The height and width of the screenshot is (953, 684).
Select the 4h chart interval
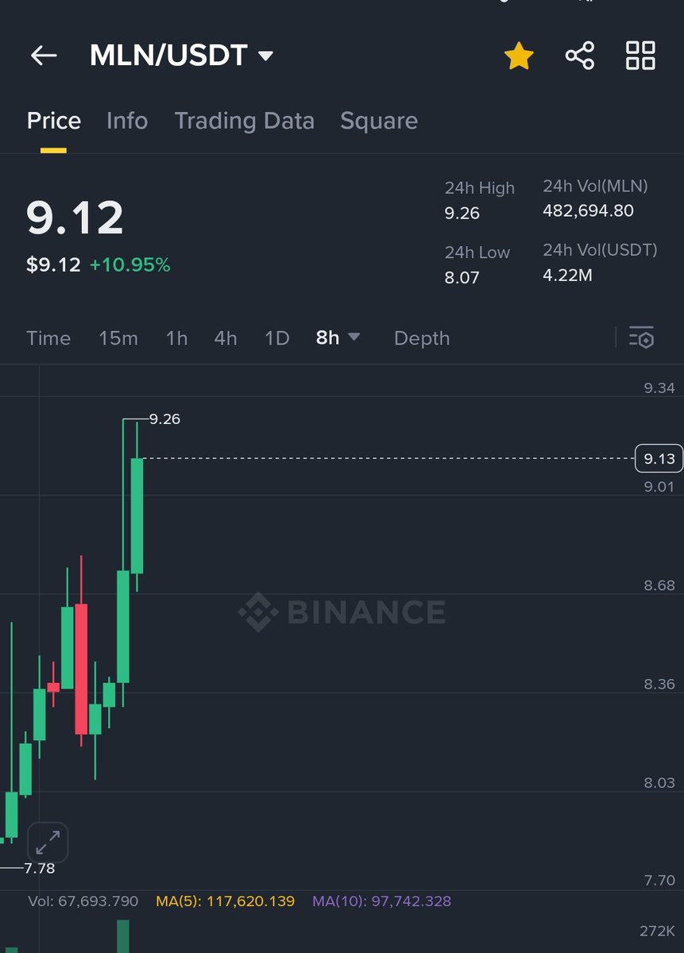[x=226, y=338]
